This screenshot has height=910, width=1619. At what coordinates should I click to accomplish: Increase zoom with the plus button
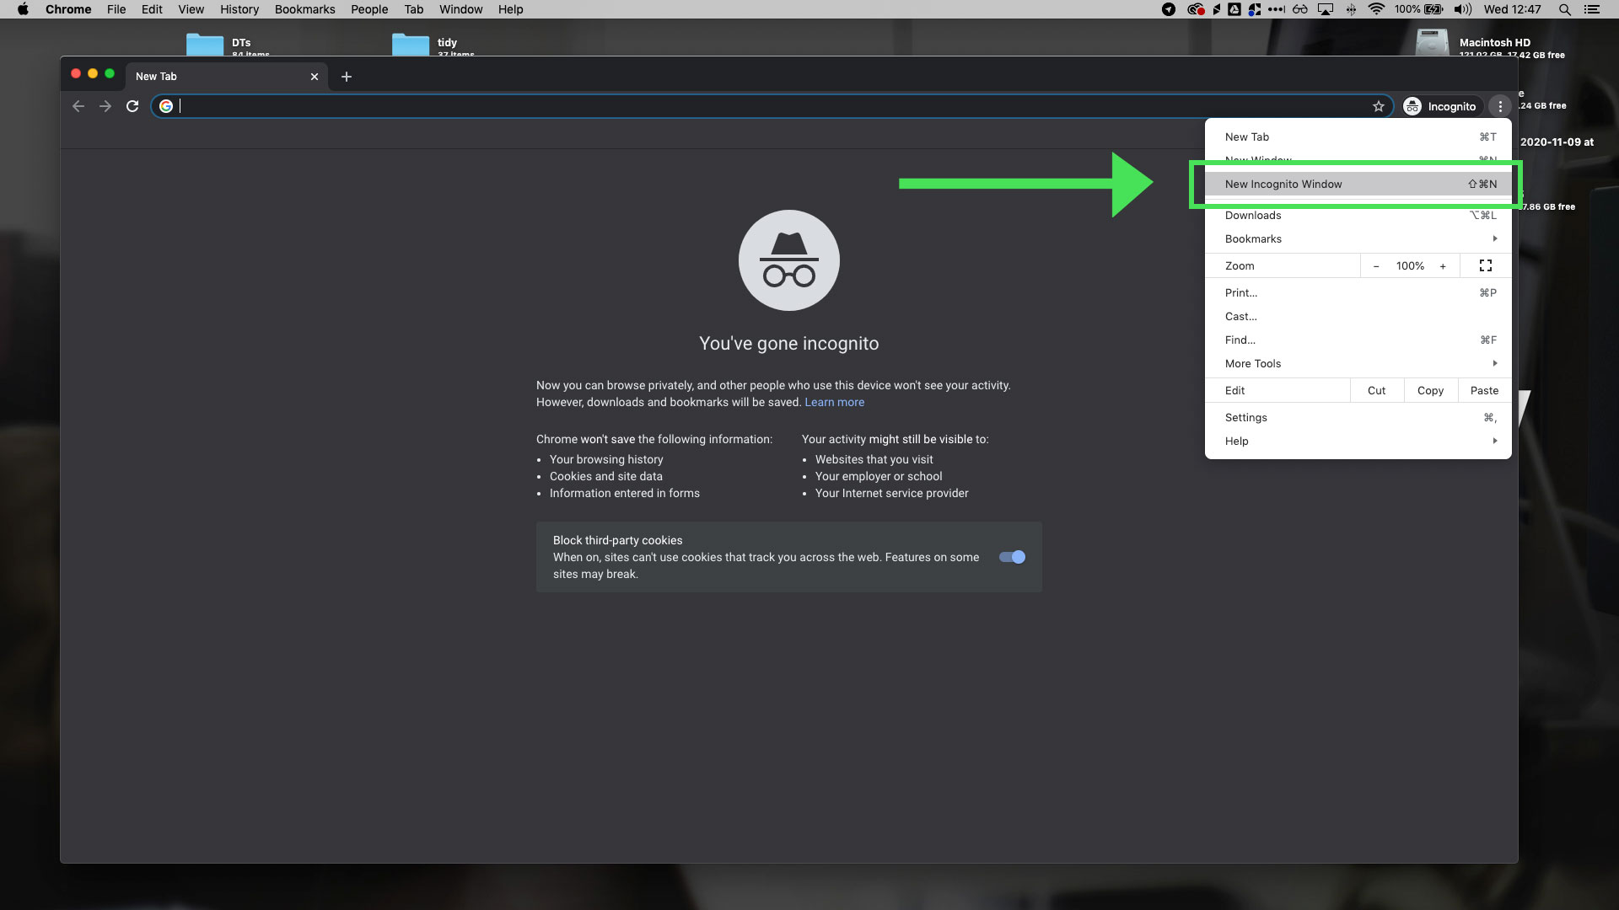tap(1443, 266)
